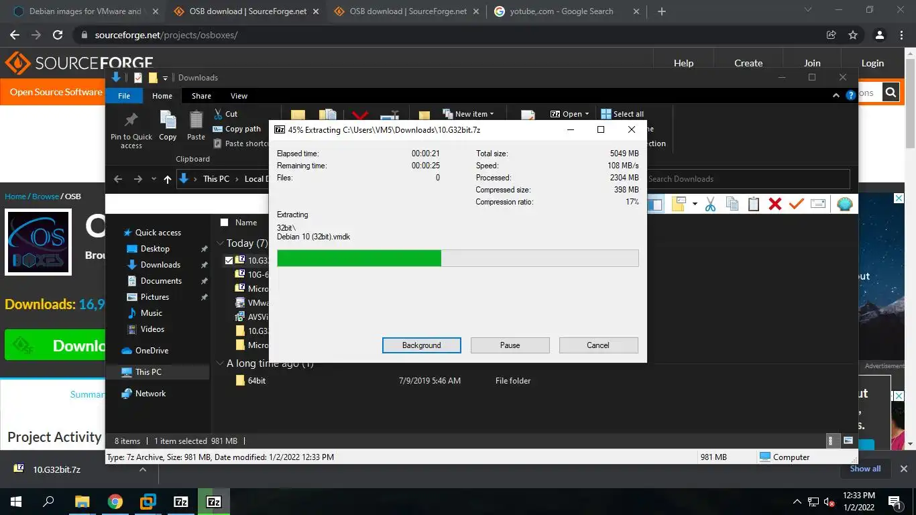Image resolution: width=916 pixels, height=515 pixels.
Task: Open File Explorer from the taskbar
Action: [x=82, y=502]
